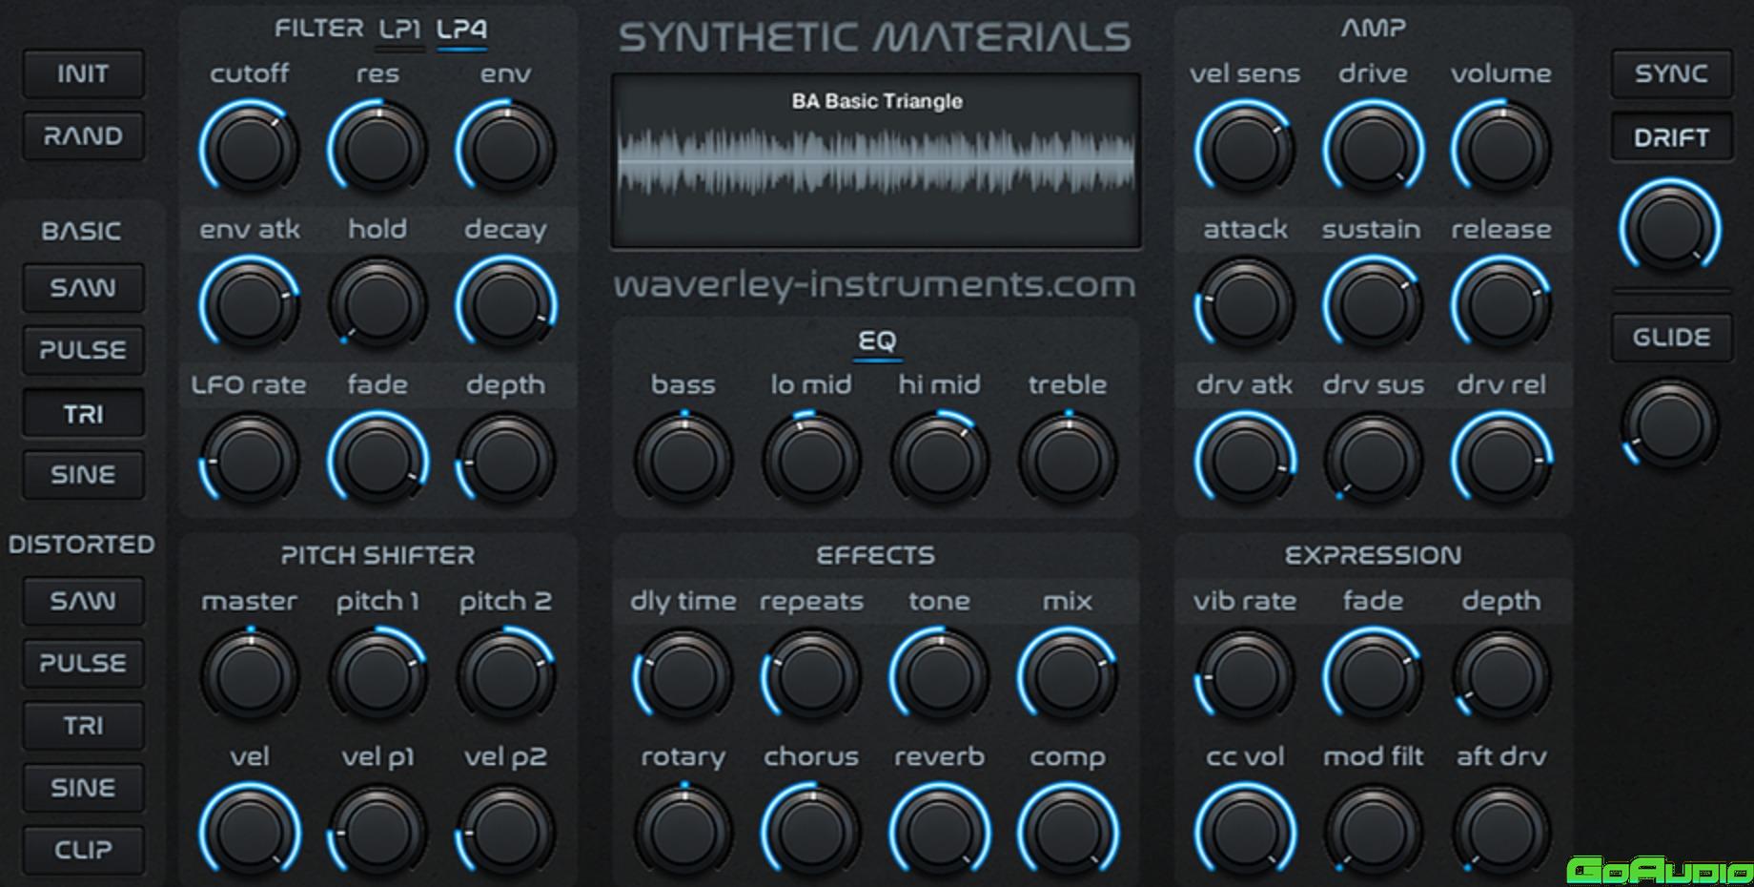Select the Basic SAW waveform
Viewport: 1754px width, 887px height.
[x=83, y=288]
